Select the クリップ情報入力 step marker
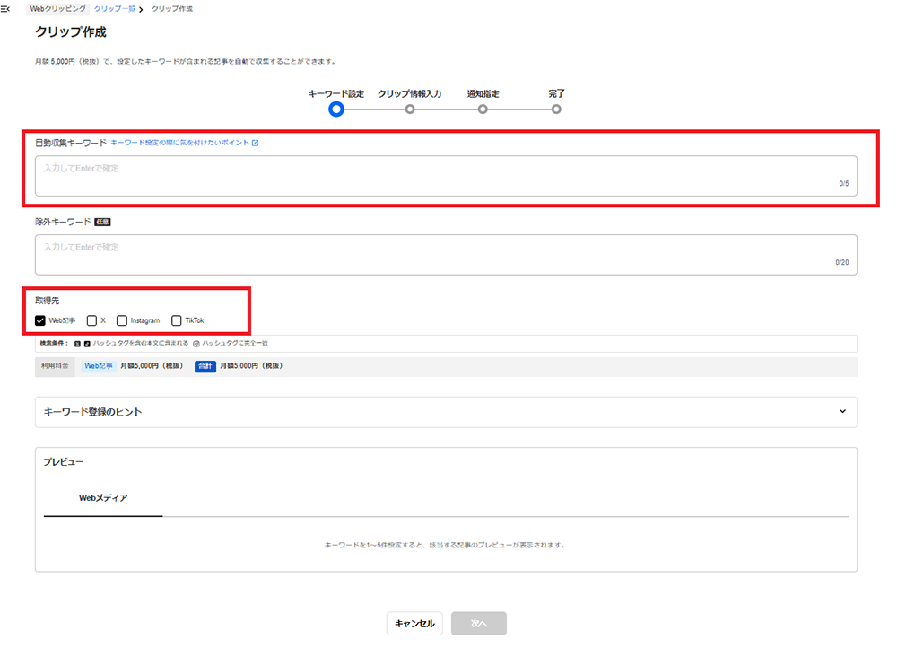897x648 pixels. coord(410,109)
